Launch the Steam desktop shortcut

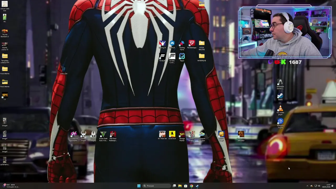tap(280, 97)
